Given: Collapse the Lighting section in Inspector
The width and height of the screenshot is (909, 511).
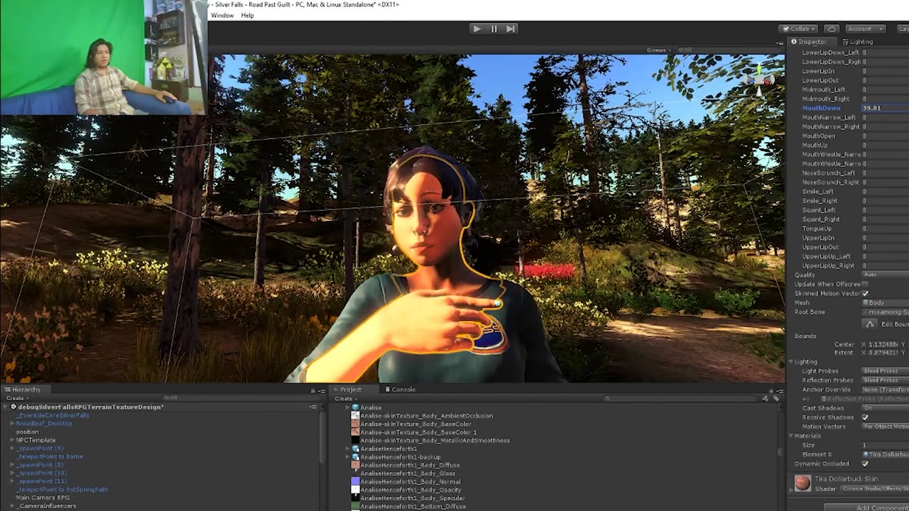Looking at the screenshot, I should pyautogui.click(x=791, y=362).
